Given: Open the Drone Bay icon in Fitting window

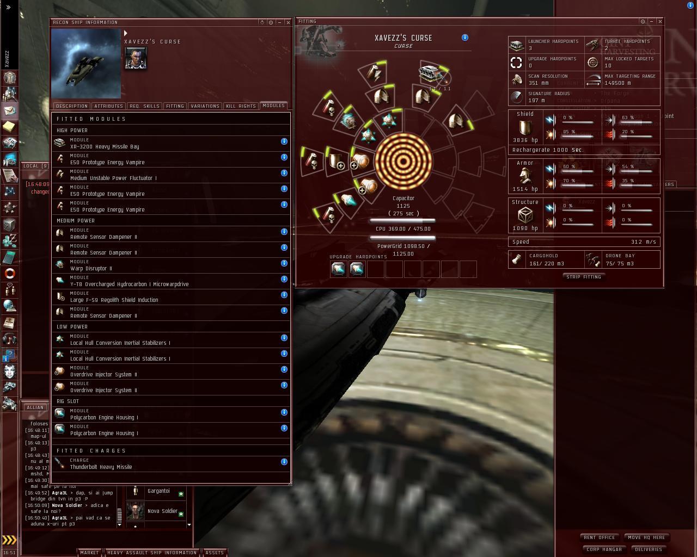Looking at the screenshot, I should (592, 259).
